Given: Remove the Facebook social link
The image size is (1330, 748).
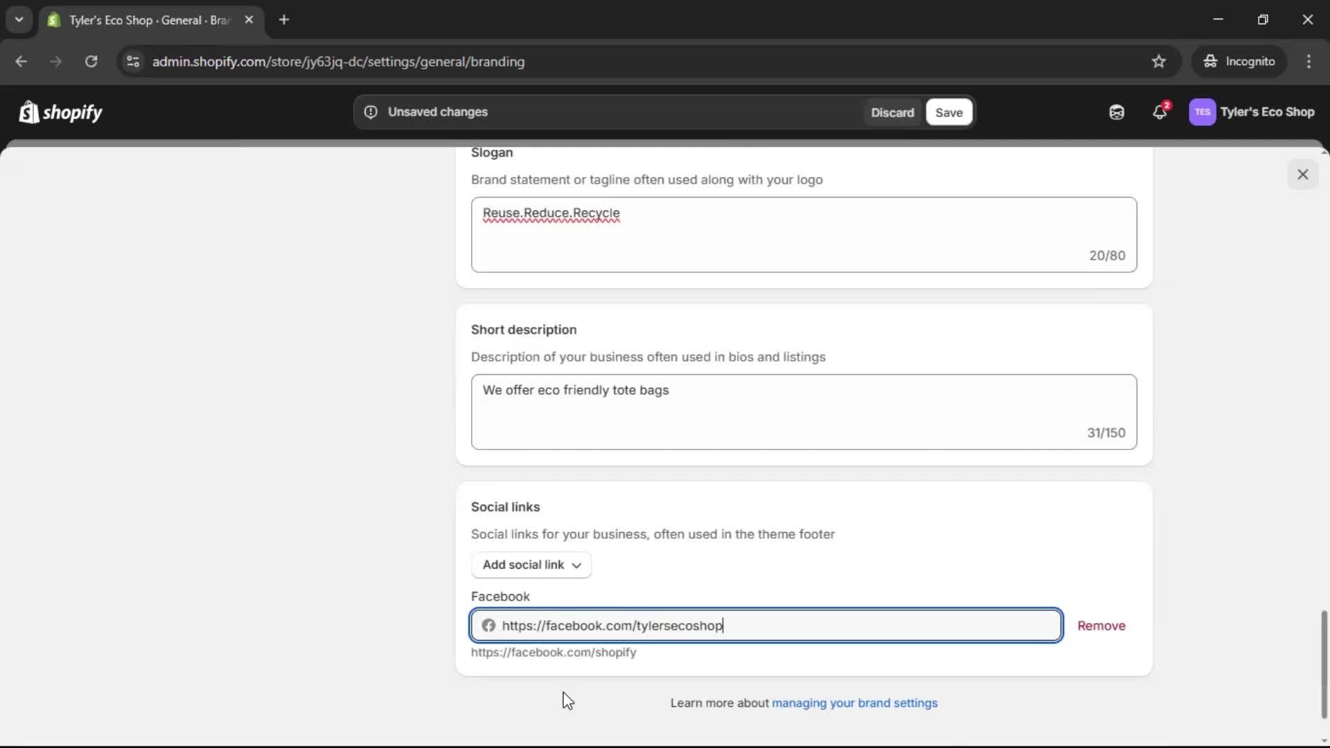Looking at the screenshot, I should click(x=1101, y=625).
